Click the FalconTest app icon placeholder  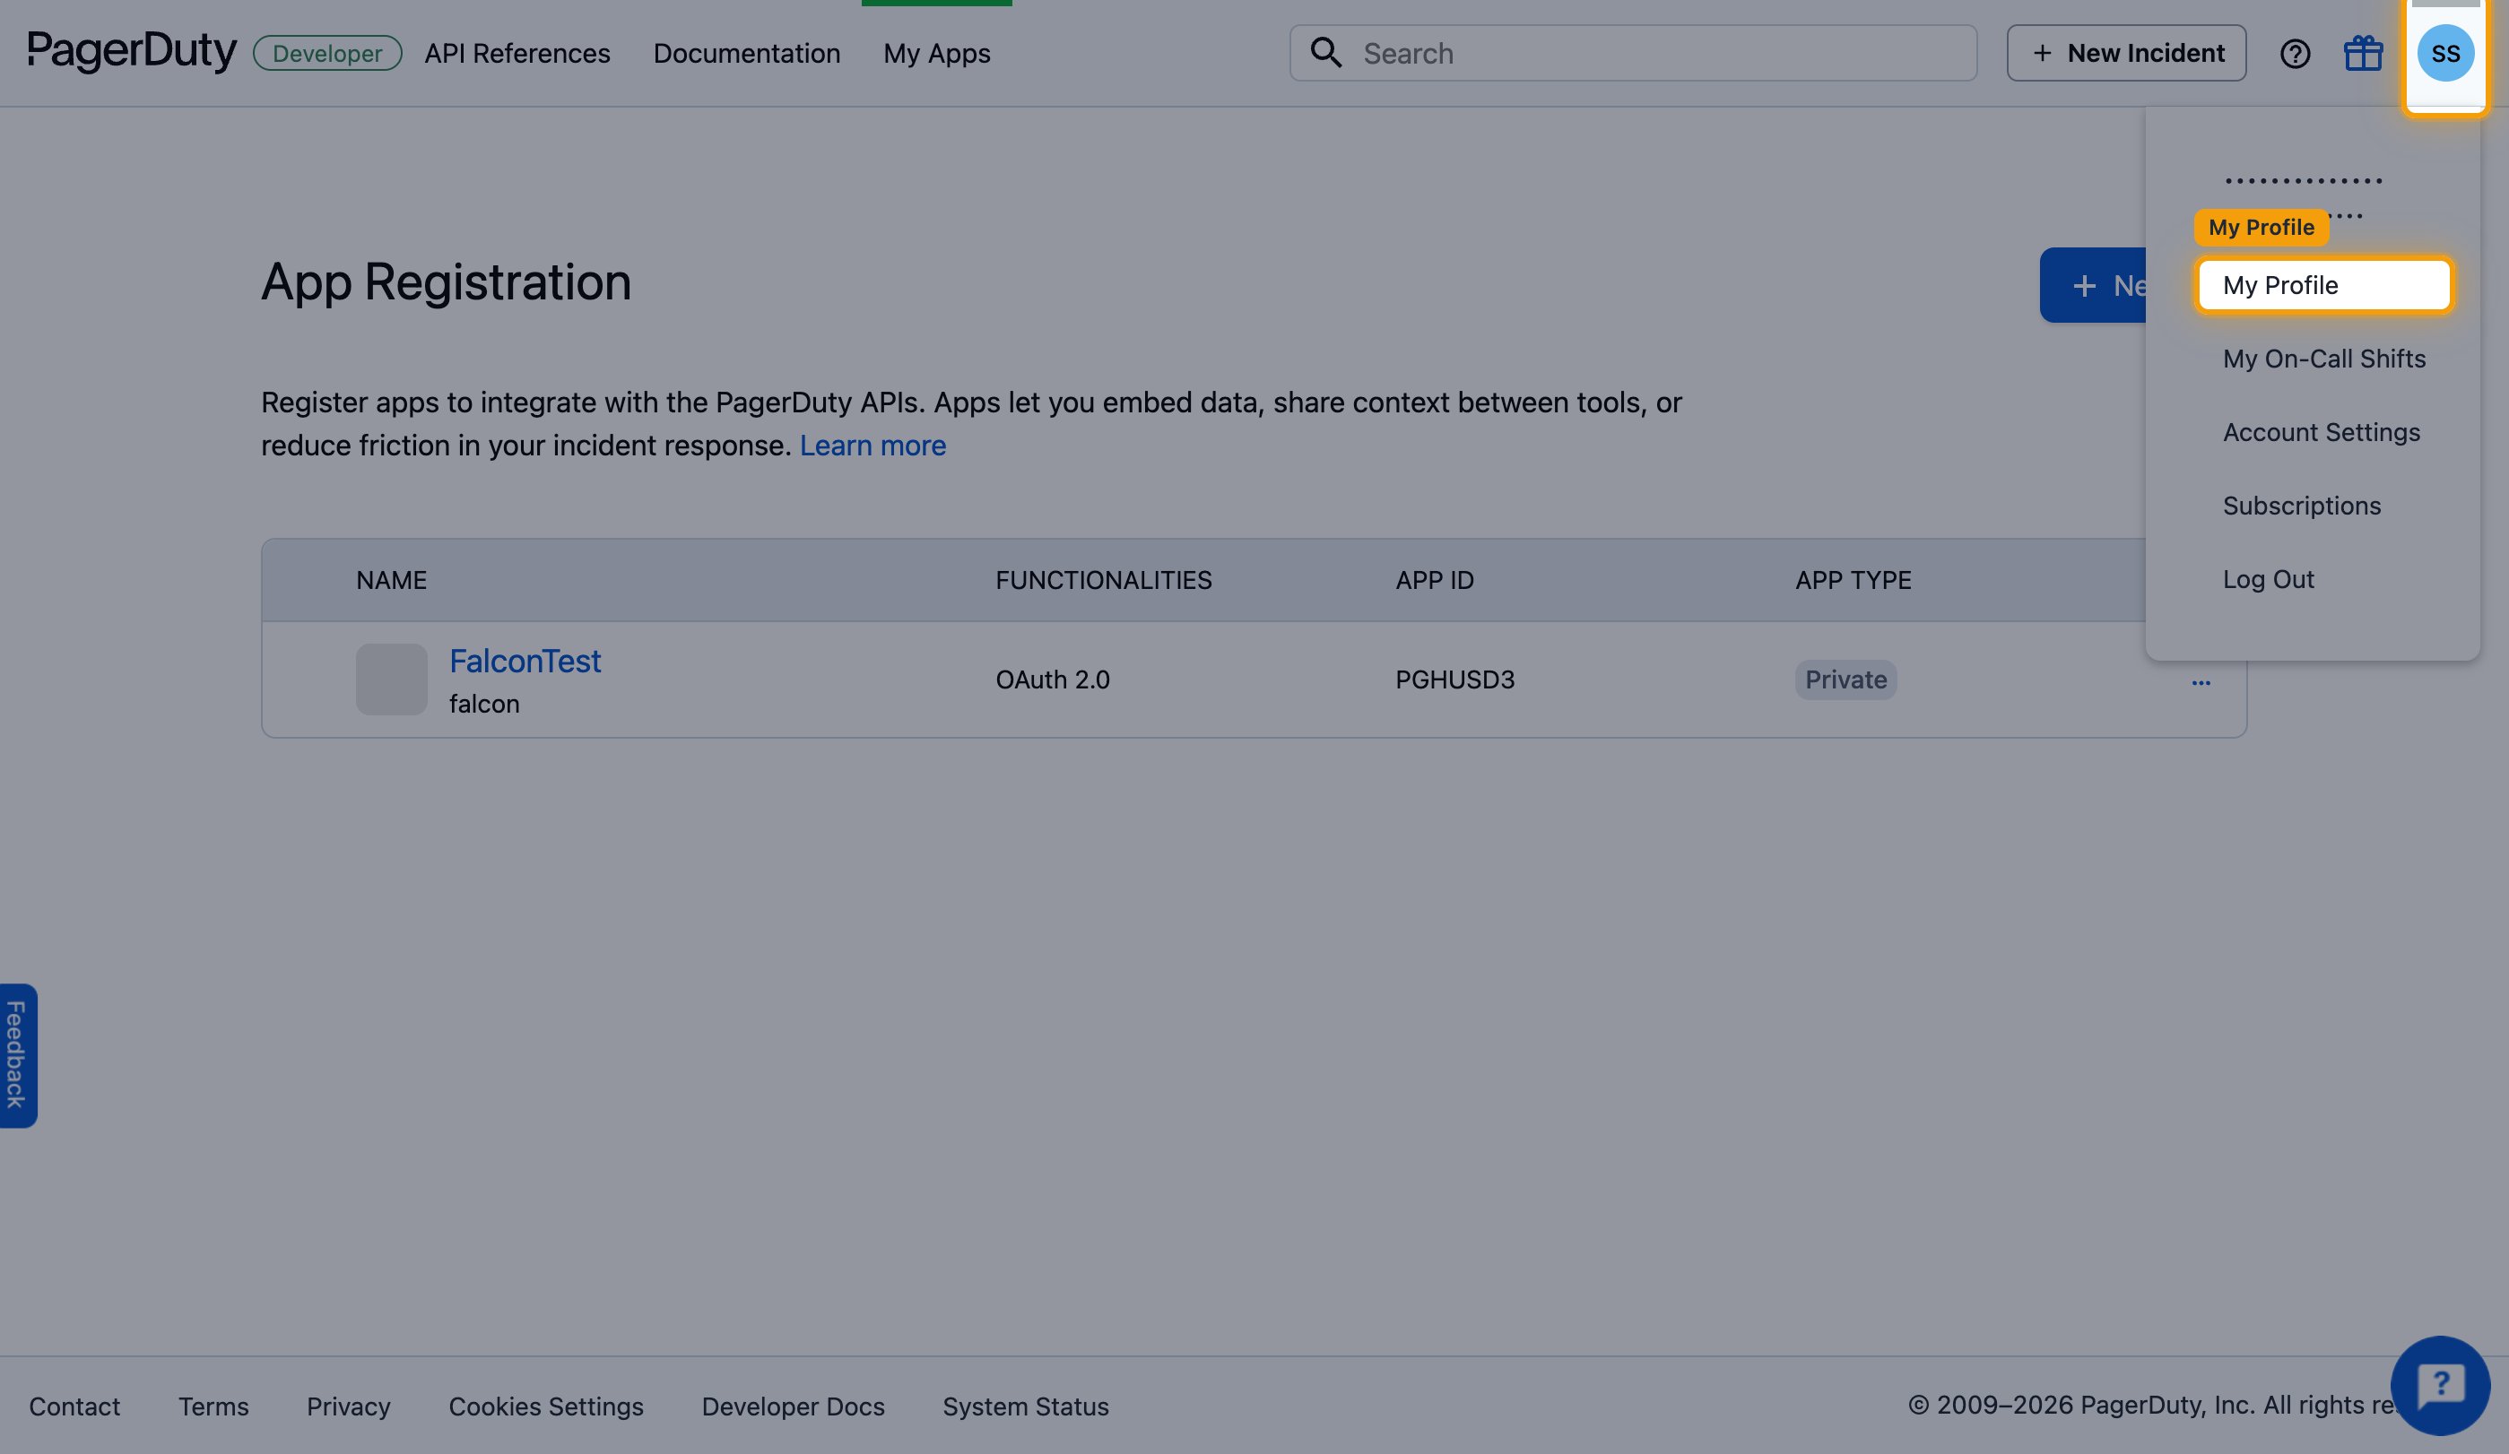click(391, 679)
